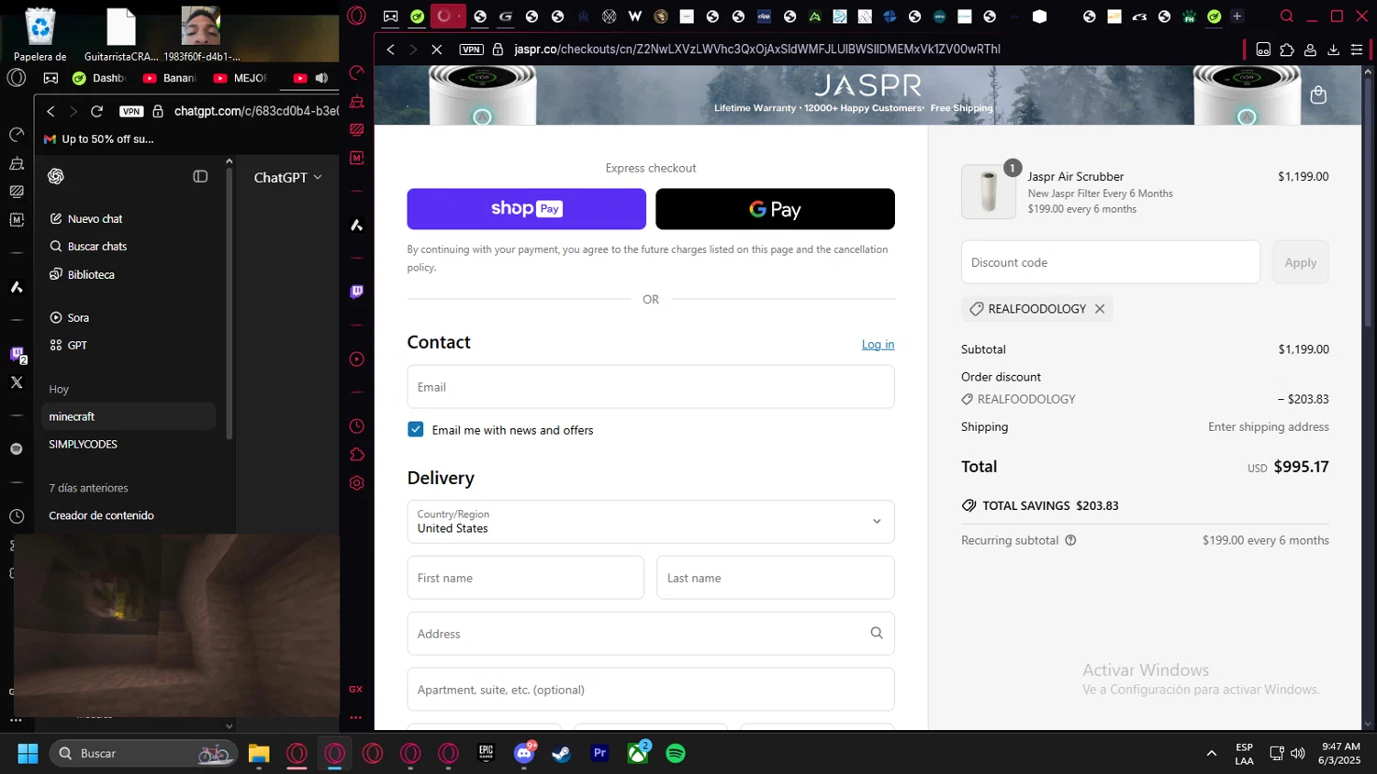Switch to the MEJOR YouTube tab
Image resolution: width=1377 pixels, height=774 pixels.
click(240, 78)
